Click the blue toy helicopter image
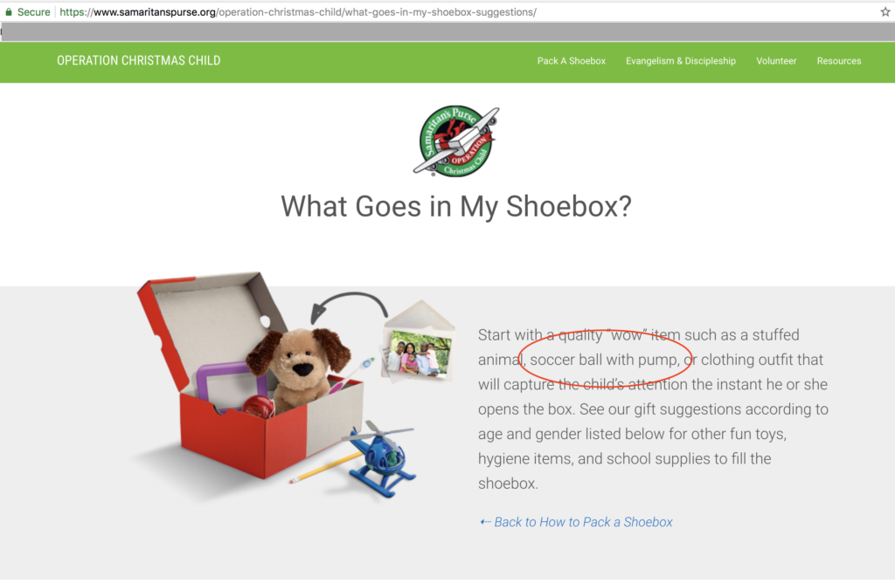895x584 pixels. coord(380,457)
